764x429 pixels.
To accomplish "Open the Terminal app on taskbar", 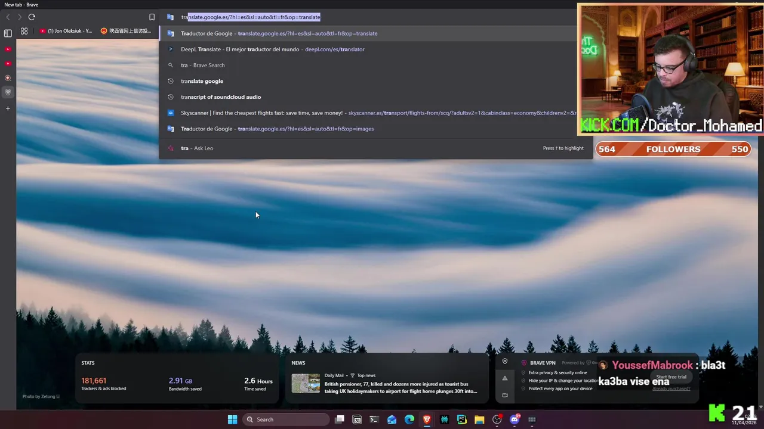I will pos(374,419).
